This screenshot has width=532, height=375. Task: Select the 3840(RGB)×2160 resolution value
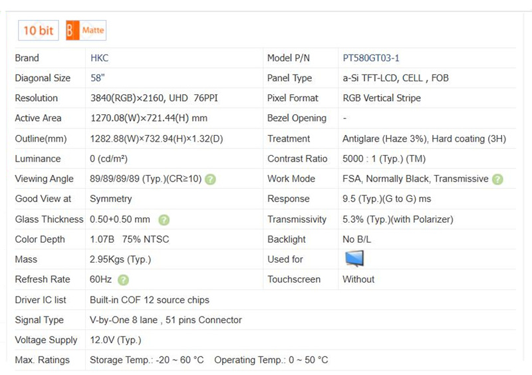154,98
